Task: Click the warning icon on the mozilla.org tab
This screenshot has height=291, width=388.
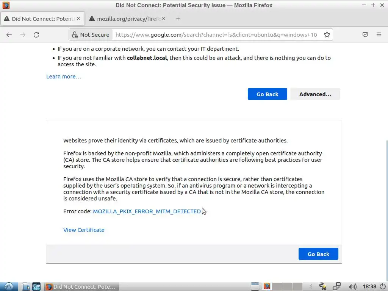Action: pyautogui.click(x=92, y=19)
